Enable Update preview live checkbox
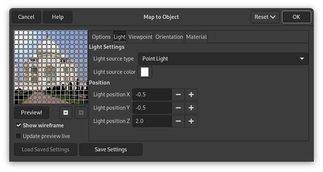Image resolution: width=323 pixels, height=172 pixels. [x=18, y=136]
